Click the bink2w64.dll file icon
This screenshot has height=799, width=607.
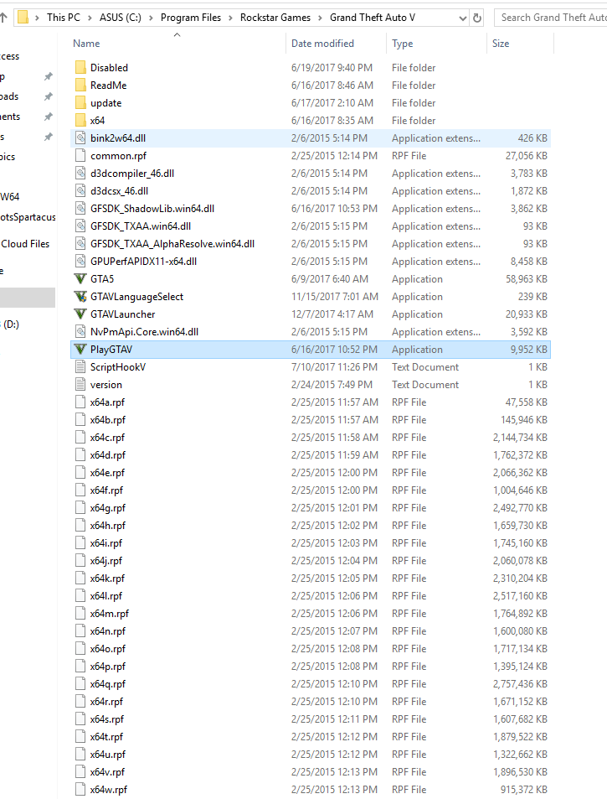[x=80, y=138]
